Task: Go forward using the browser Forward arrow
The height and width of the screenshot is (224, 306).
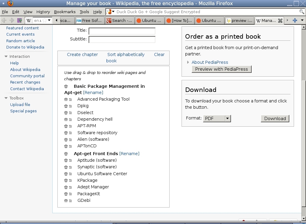Action: [x=11, y=20]
